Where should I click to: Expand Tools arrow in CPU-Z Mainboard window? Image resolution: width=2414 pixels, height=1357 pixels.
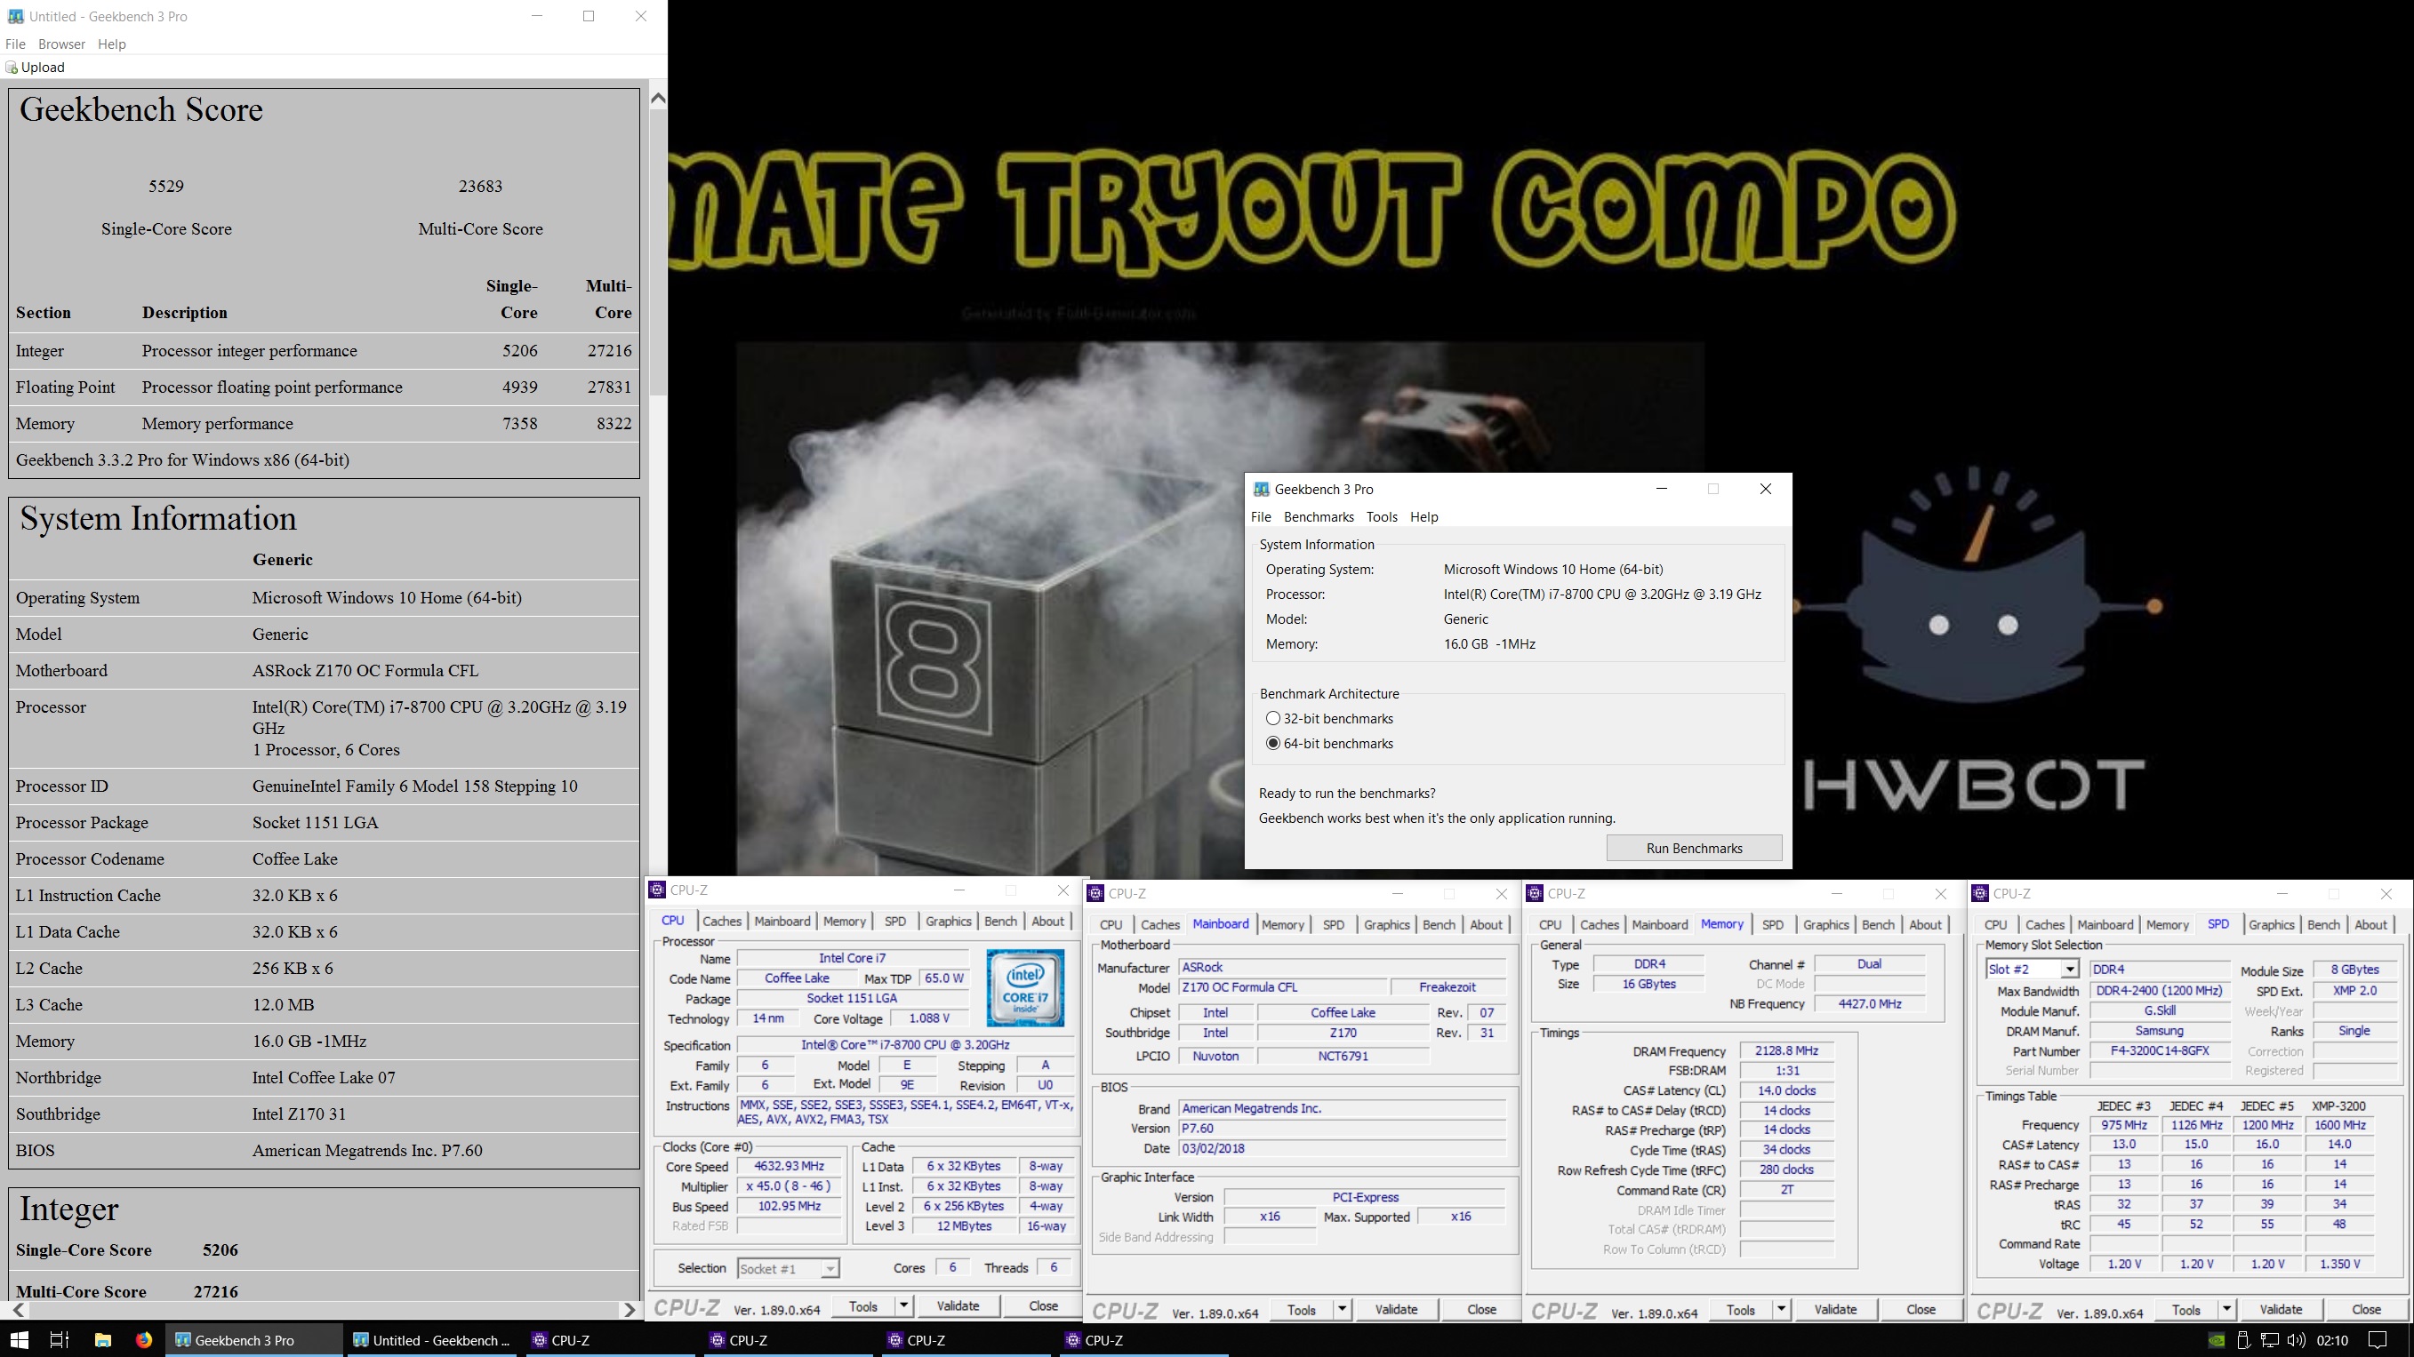[1342, 1309]
